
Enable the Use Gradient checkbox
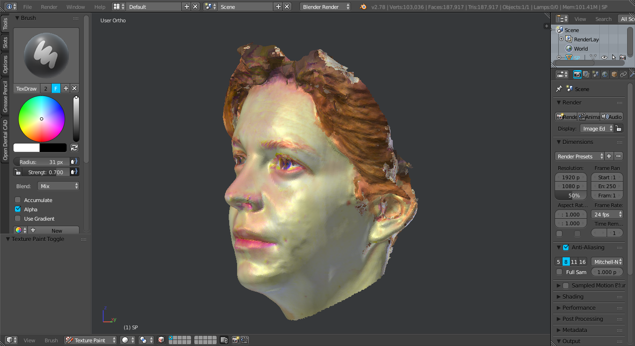point(18,218)
